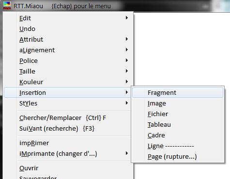Open the StYles submenu
Viewport: 230px width, 179px height.
67,103
